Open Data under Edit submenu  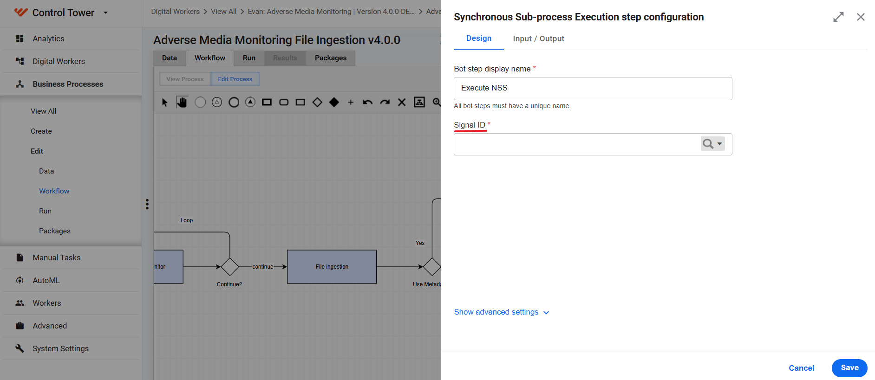pos(46,171)
